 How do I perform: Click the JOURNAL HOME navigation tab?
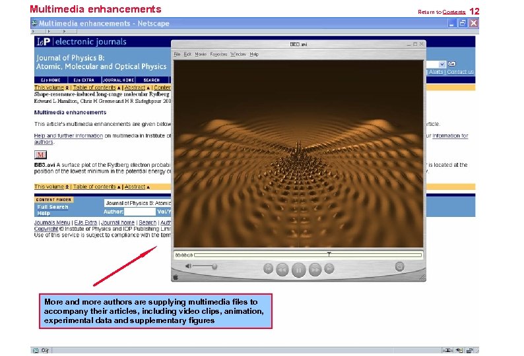click(x=118, y=80)
